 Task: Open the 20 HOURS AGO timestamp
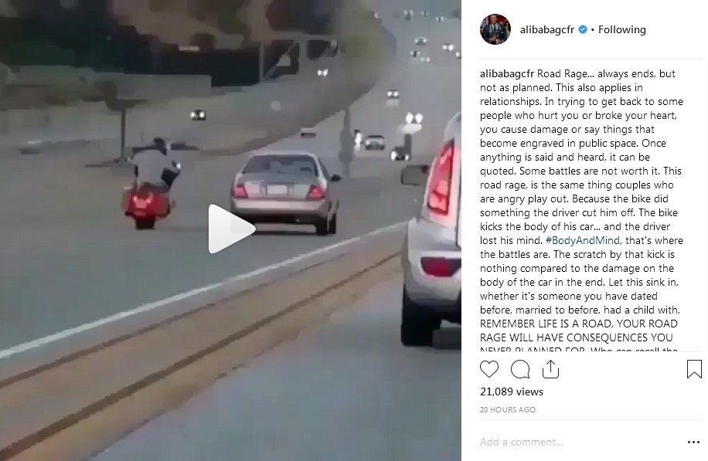(508, 409)
